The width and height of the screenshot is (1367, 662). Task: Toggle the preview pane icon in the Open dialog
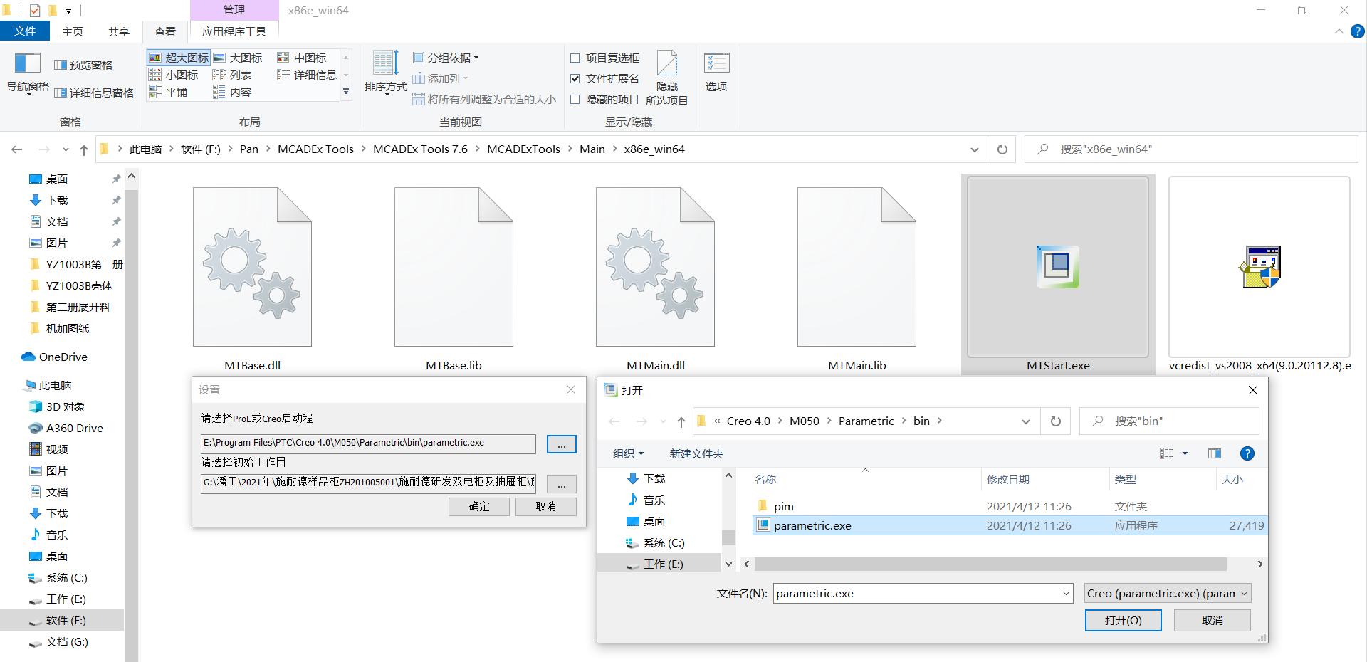point(1215,453)
